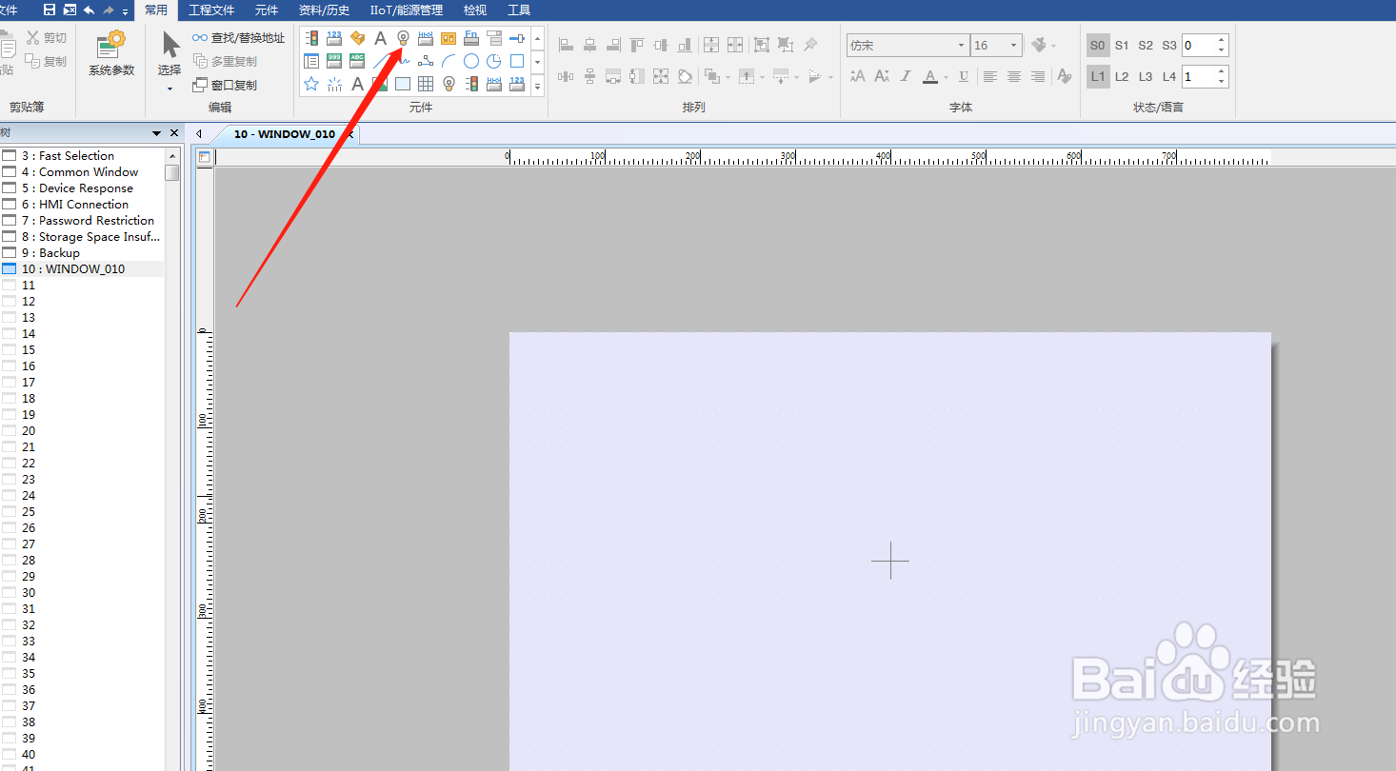Open the quick access toolbar customize dropdown

[126, 11]
